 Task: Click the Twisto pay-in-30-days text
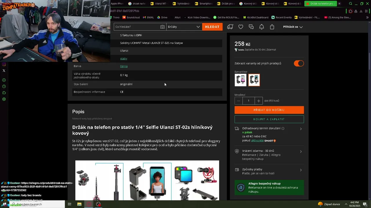[x=260, y=50]
